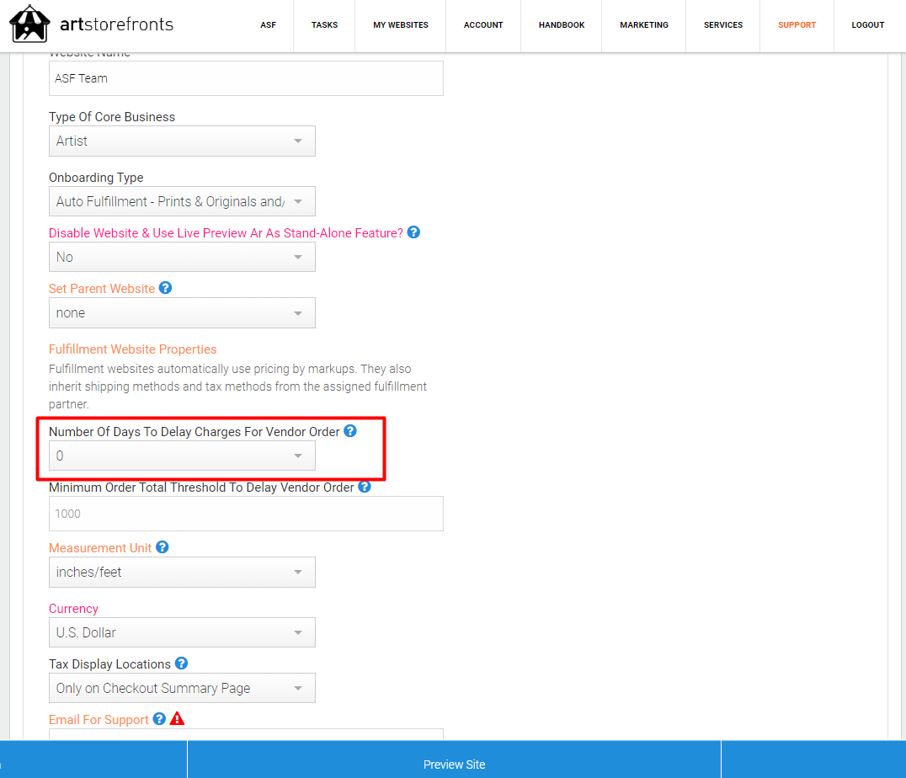Click the Measurement Unit label
Viewport: 906px width, 778px height.
100,548
